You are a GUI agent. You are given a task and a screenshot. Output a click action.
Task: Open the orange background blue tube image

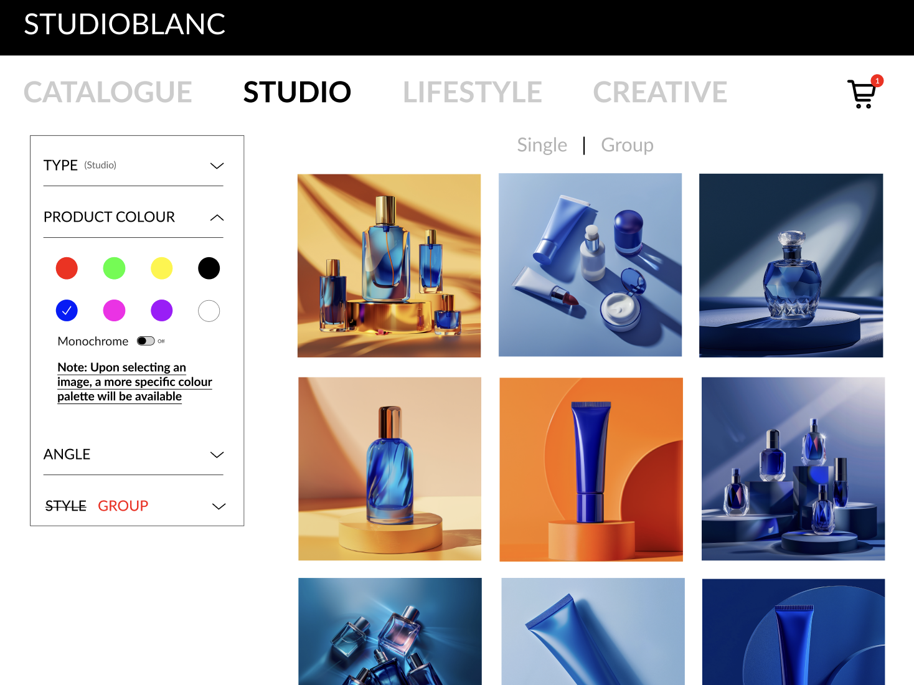(591, 470)
